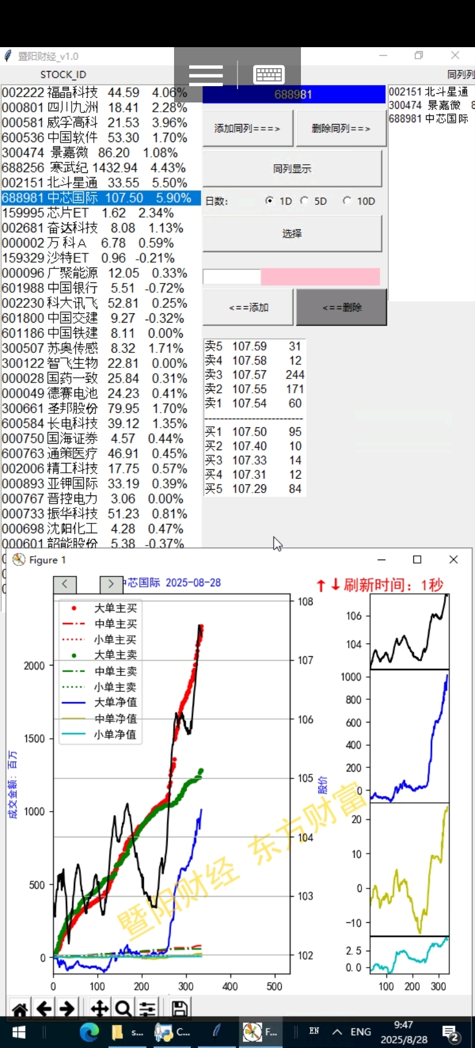The width and height of the screenshot is (475, 1048).
Task: Open Microsoft Edge from the taskbar
Action: pyautogui.click(x=89, y=1032)
